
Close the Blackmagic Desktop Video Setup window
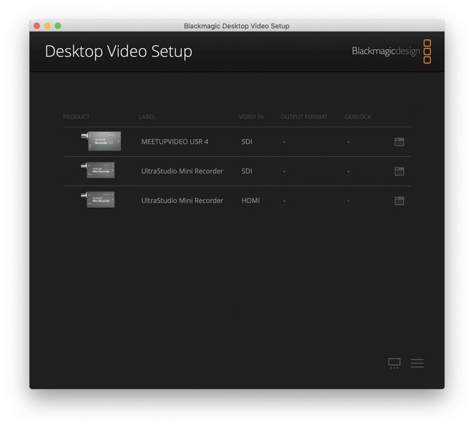(x=37, y=26)
